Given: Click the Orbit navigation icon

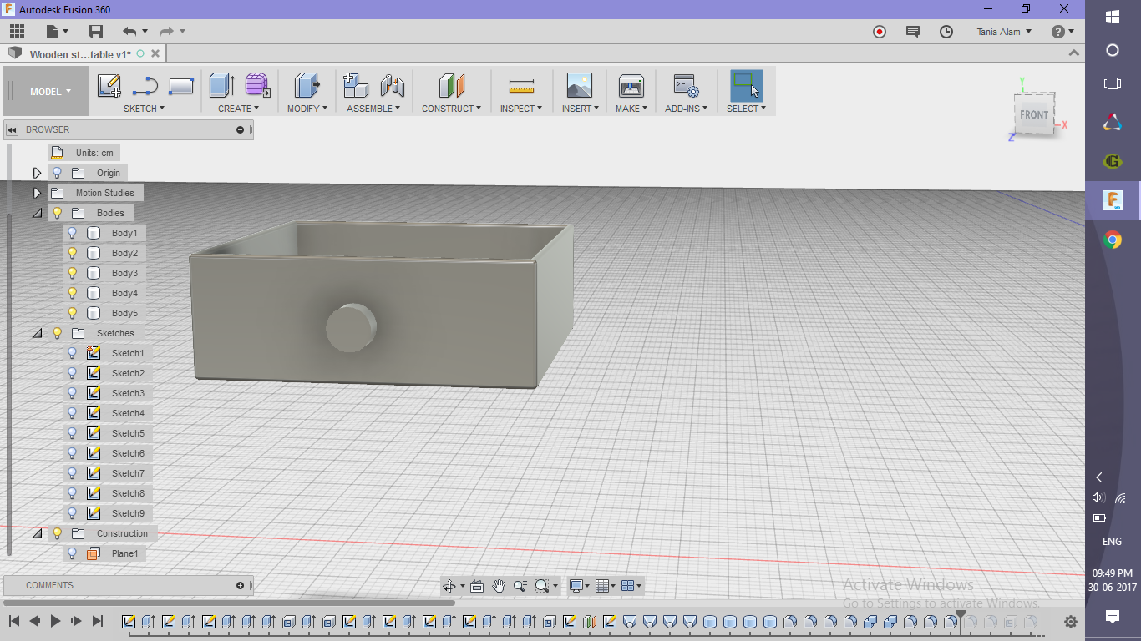Looking at the screenshot, I should click(x=449, y=586).
